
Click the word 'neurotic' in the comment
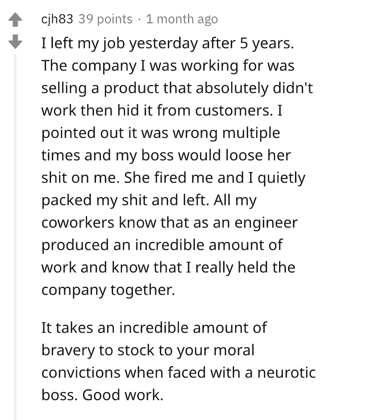coord(287,373)
